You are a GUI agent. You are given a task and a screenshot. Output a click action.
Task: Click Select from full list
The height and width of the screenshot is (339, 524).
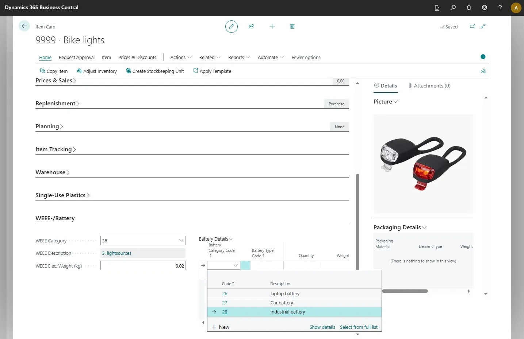359,327
